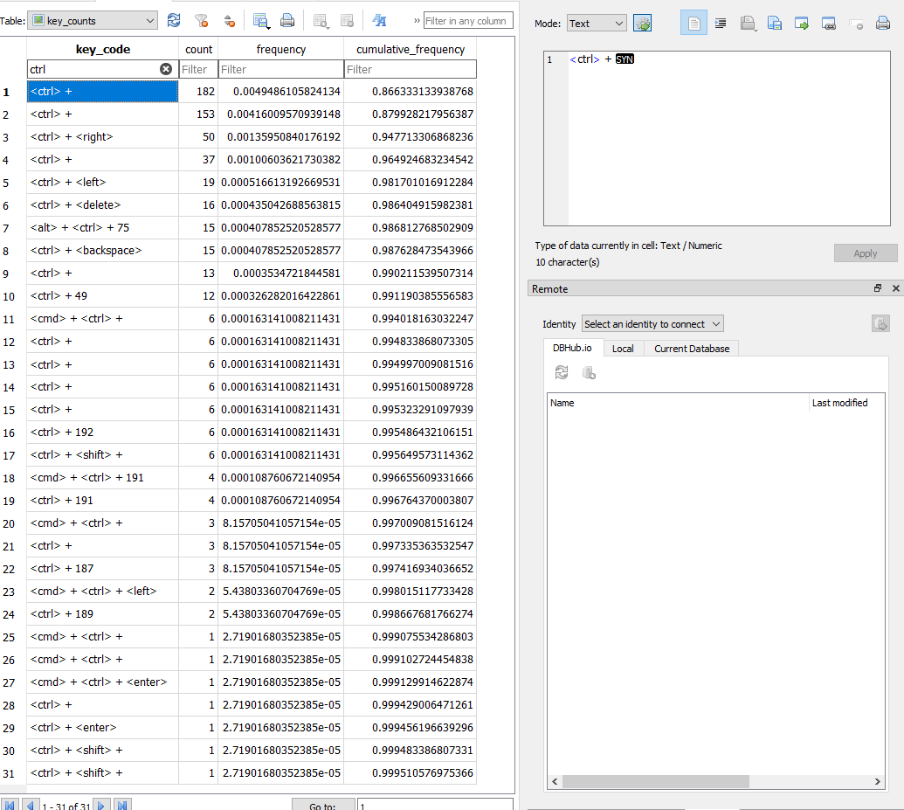This screenshot has width=904, height=810.
Task: Sort by cumulative_frequency column header
Action: coord(411,49)
